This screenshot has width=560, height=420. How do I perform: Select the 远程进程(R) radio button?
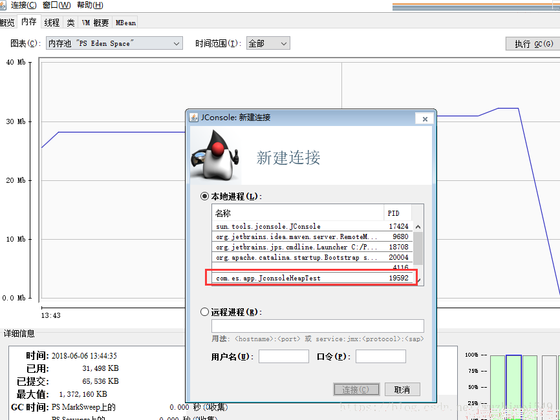(x=204, y=312)
